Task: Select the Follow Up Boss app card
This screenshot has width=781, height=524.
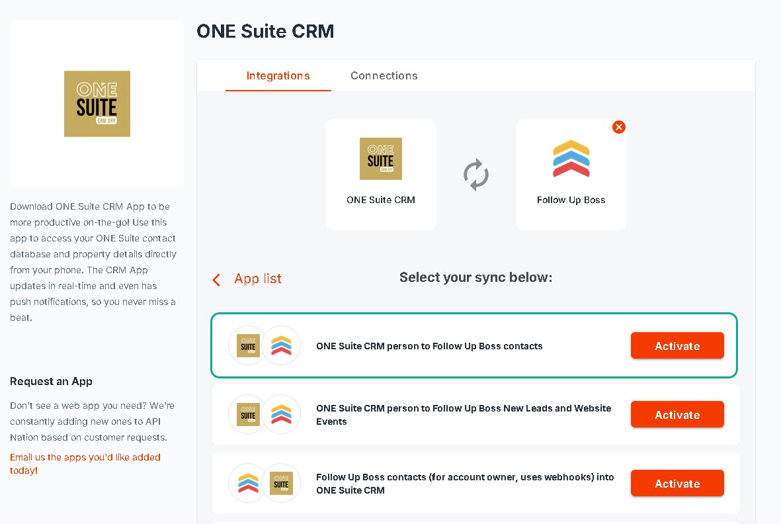Action: 571,174
